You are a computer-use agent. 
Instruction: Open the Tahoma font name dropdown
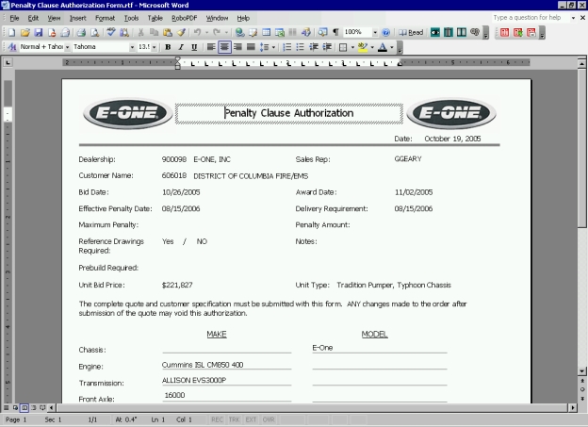click(132, 47)
